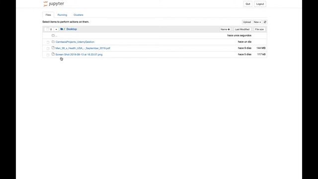Click the Jupyter logo
The width and height of the screenshot is (318, 179).
point(54,3)
